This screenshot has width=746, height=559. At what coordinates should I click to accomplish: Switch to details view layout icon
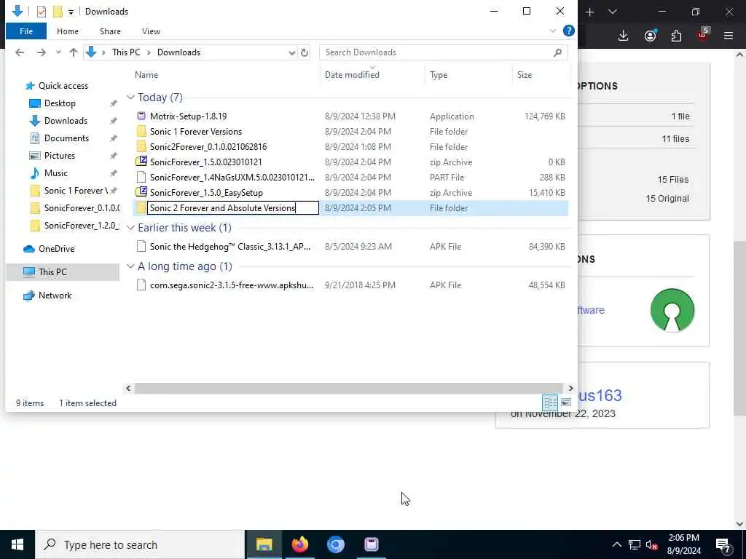tap(550, 403)
